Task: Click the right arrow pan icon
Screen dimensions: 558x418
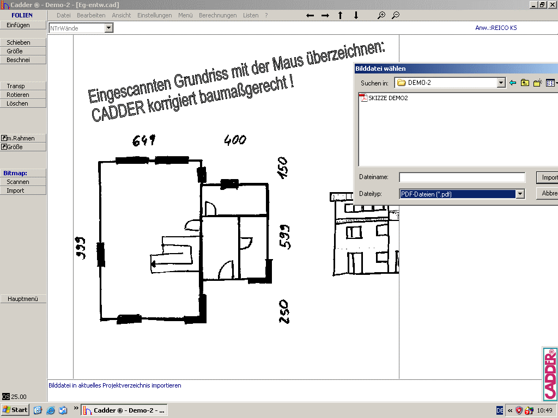Action: point(325,15)
